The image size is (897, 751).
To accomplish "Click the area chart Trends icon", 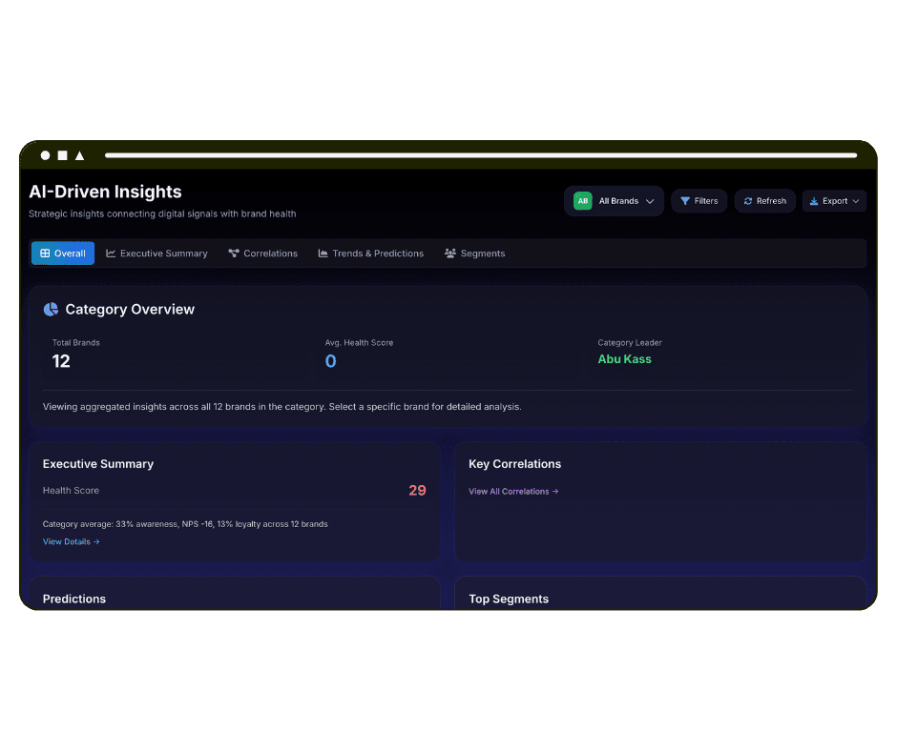I will pyautogui.click(x=323, y=254).
